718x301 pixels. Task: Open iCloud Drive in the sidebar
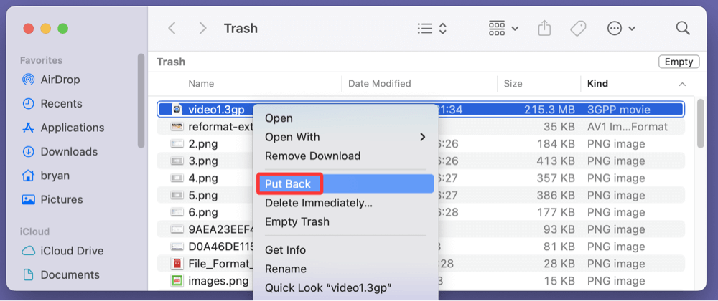(62, 251)
